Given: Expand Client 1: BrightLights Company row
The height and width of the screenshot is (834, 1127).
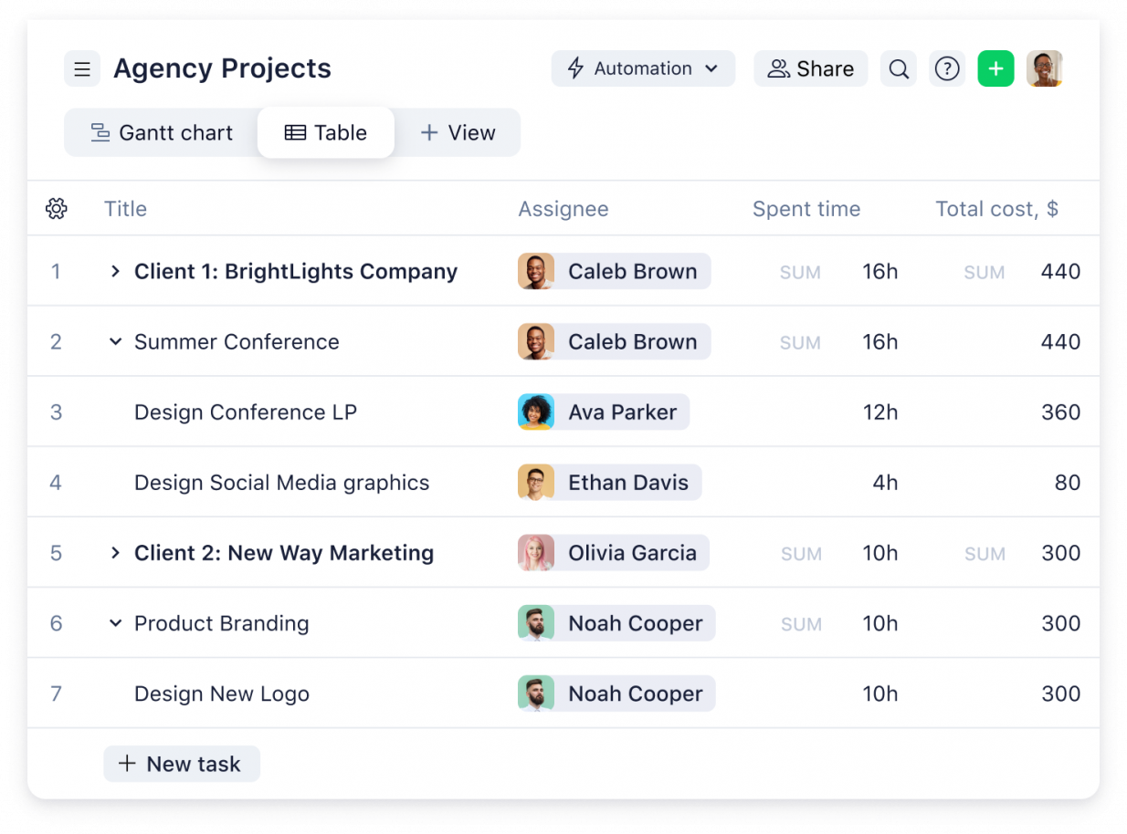Looking at the screenshot, I should pos(115,272).
